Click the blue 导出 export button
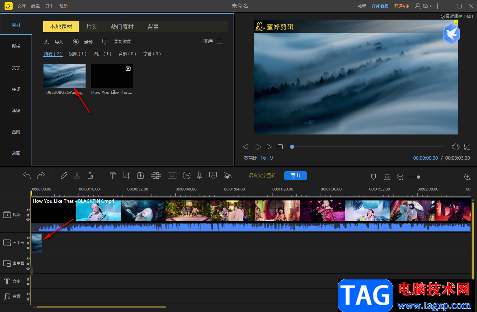Image resolution: width=477 pixels, height=312 pixels. point(295,175)
